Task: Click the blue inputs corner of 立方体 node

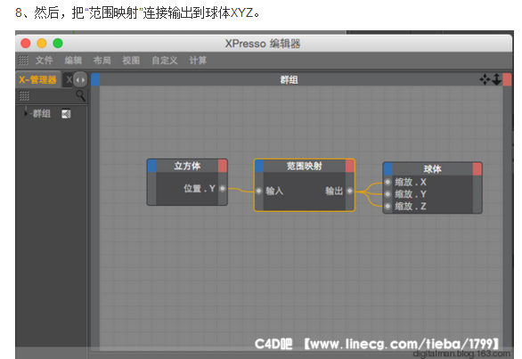Action: (151, 166)
